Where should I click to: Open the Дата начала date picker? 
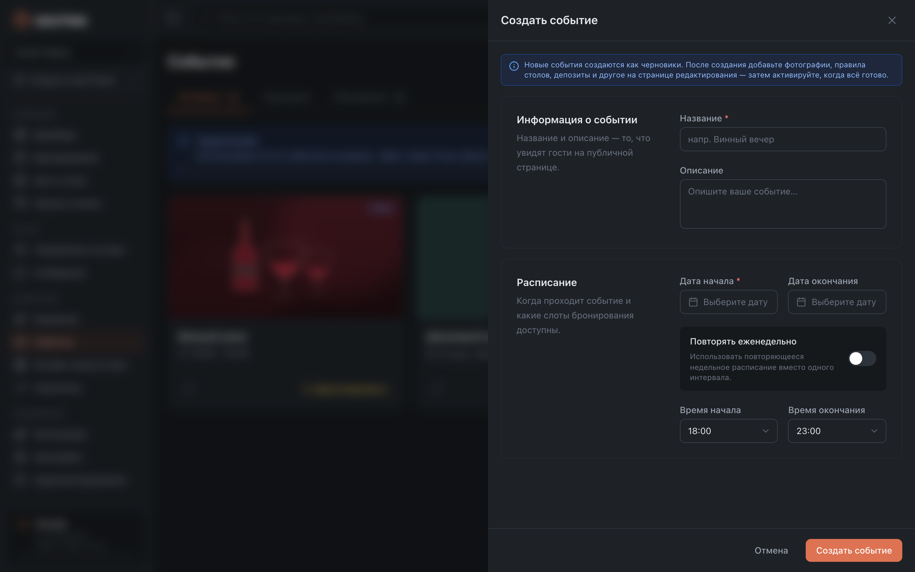tap(728, 302)
